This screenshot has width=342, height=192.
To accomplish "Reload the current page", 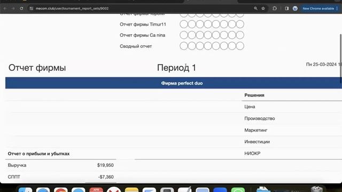I will coord(21,9).
